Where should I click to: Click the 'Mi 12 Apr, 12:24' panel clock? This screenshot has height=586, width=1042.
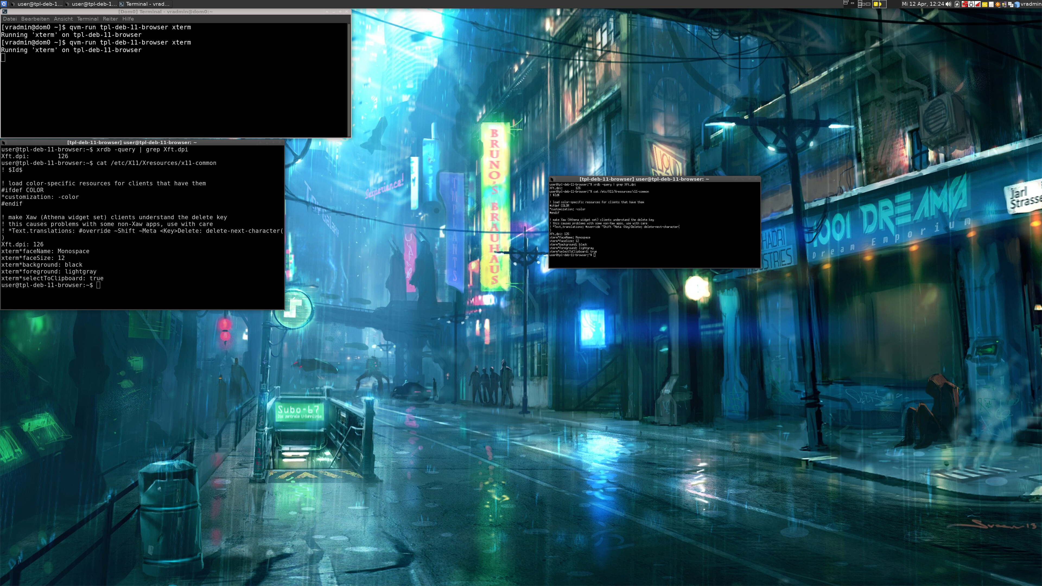(923, 4)
